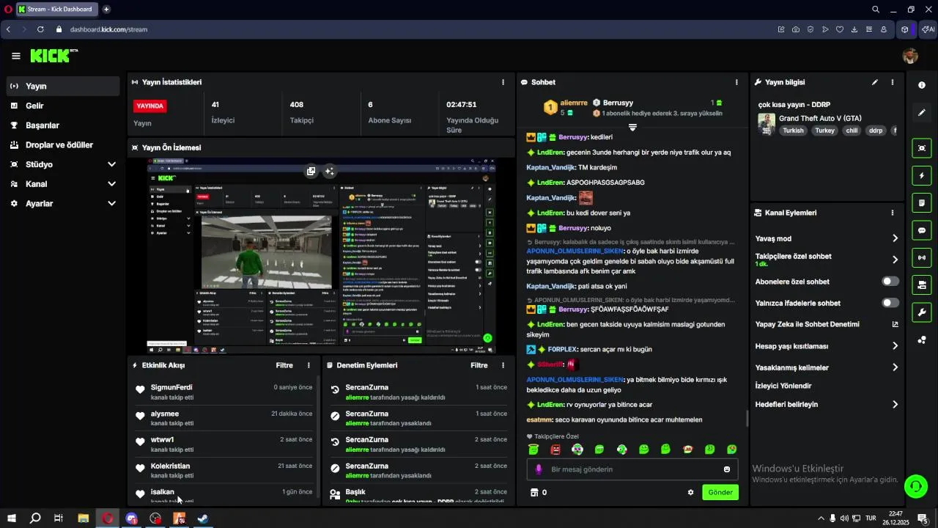
Task: Click the green support headset button
Action: (915, 486)
